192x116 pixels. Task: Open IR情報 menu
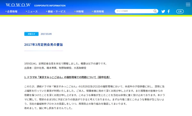(79, 12)
